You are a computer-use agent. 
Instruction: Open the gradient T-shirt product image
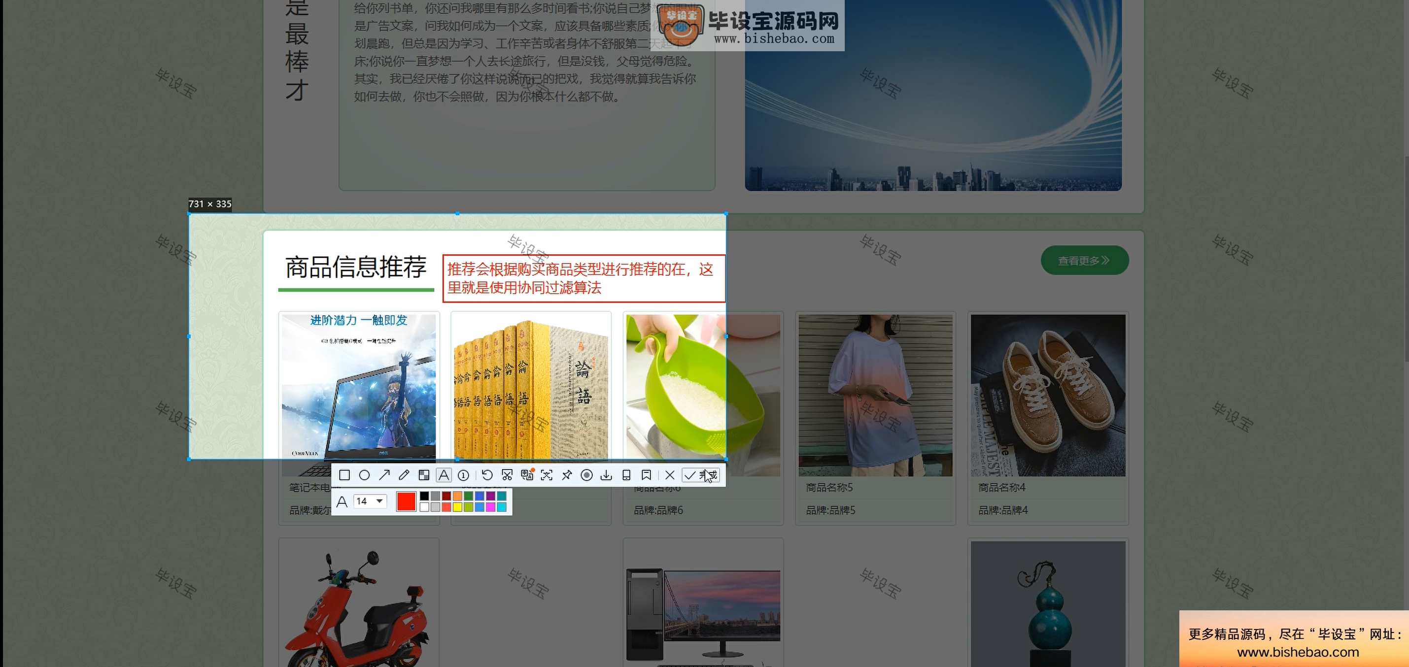(x=875, y=395)
